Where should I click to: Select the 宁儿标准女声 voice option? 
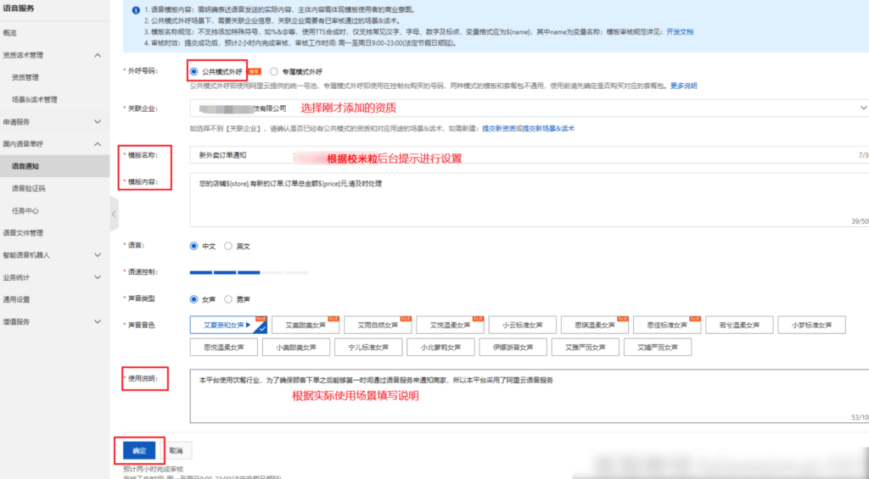[368, 348]
